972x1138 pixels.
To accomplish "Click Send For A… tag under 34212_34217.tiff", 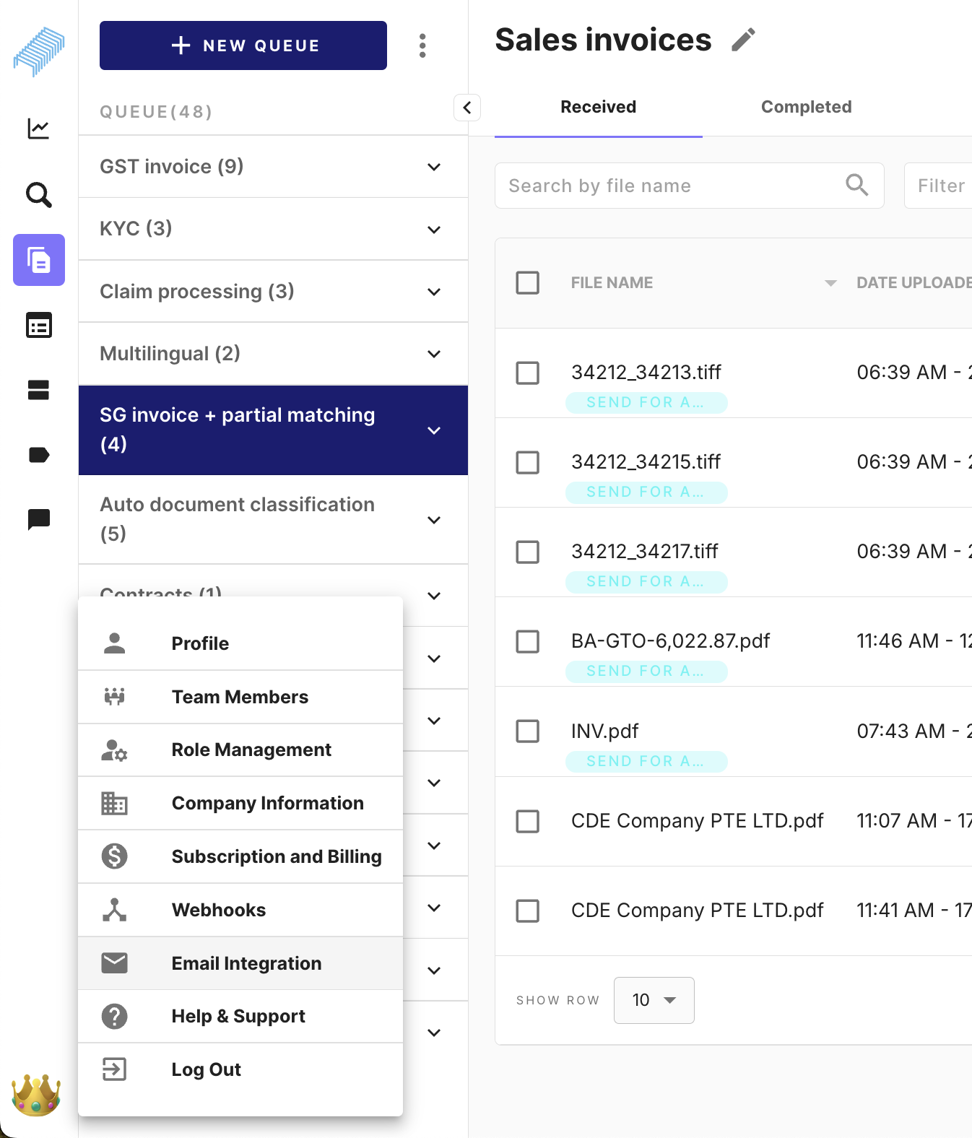I will (646, 581).
